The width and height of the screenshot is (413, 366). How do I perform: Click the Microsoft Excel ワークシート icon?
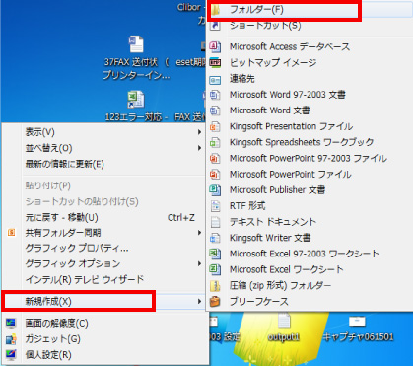pos(215,269)
